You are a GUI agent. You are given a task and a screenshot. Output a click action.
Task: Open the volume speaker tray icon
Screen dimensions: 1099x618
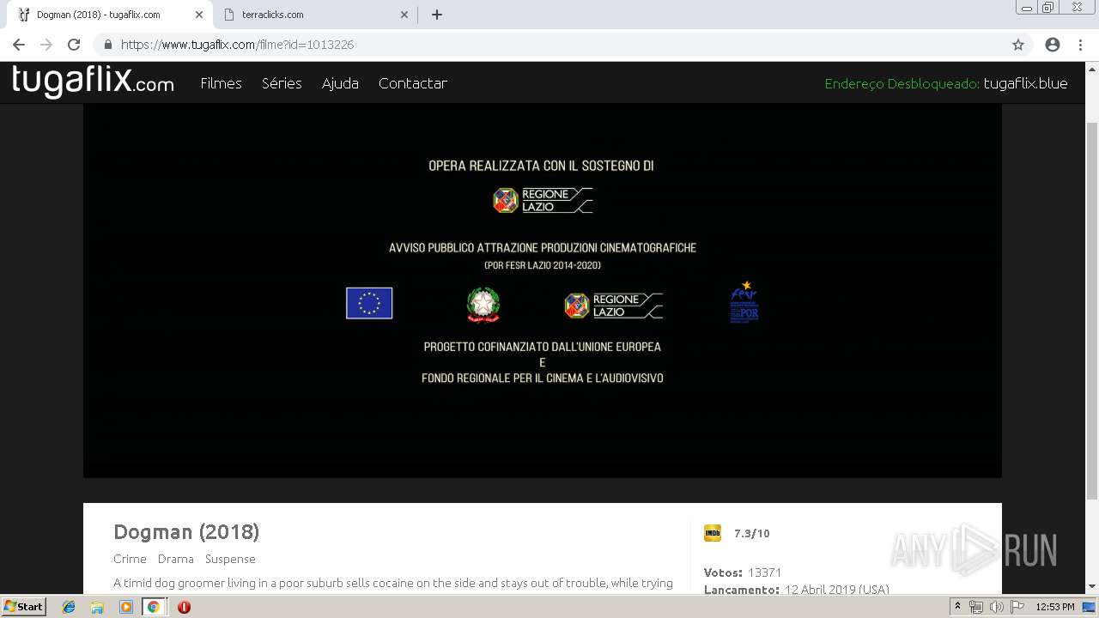[996, 607]
